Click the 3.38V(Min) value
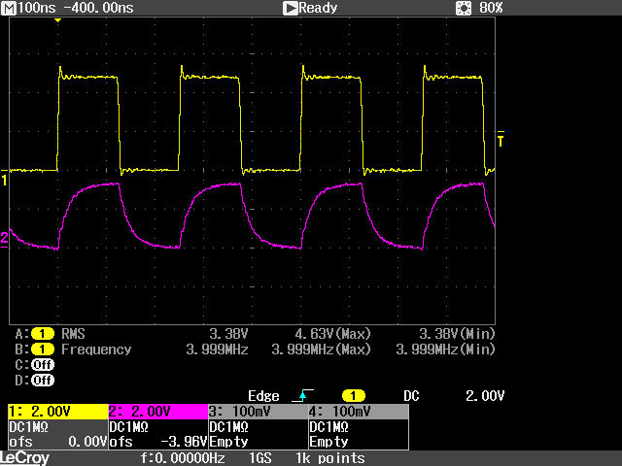The width and height of the screenshot is (622, 466). click(x=457, y=334)
